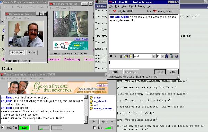208x132 pixels.
Task: Open the Format menu in Instant Message window
Action: (141, 6)
